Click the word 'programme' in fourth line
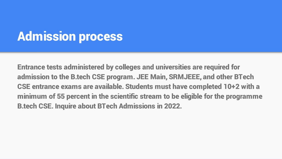This screenshot has width=282, height=159. coord(244,96)
